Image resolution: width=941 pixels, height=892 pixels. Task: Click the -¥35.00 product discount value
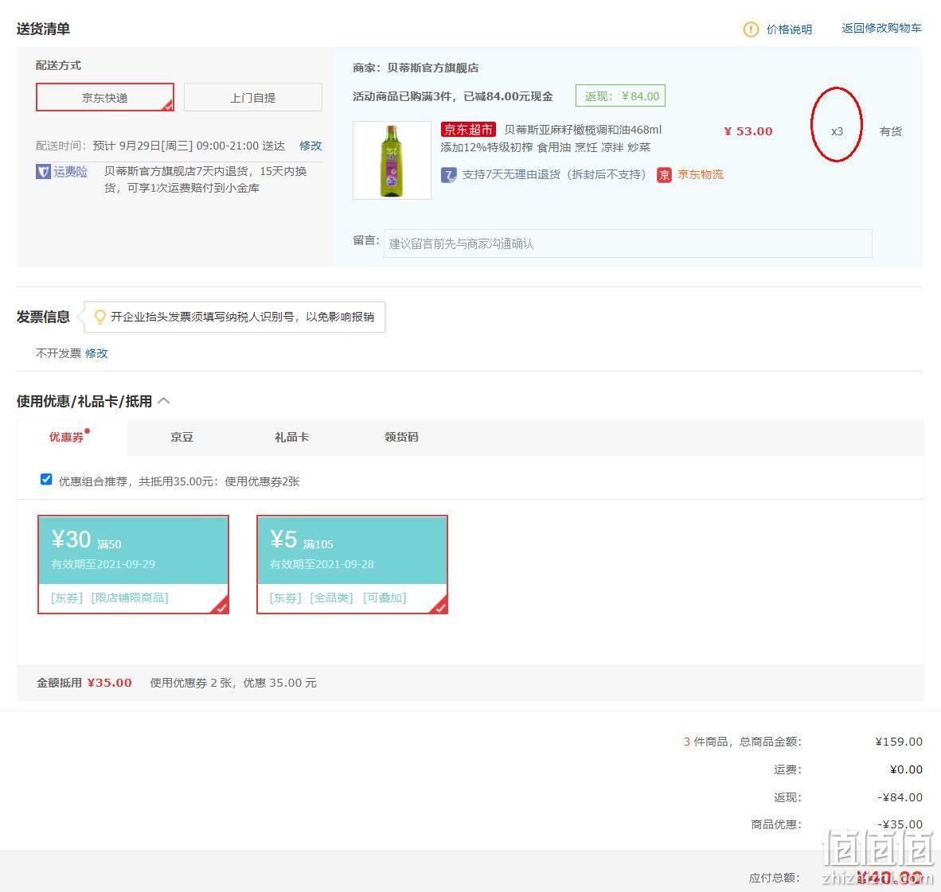pos(900,825)
